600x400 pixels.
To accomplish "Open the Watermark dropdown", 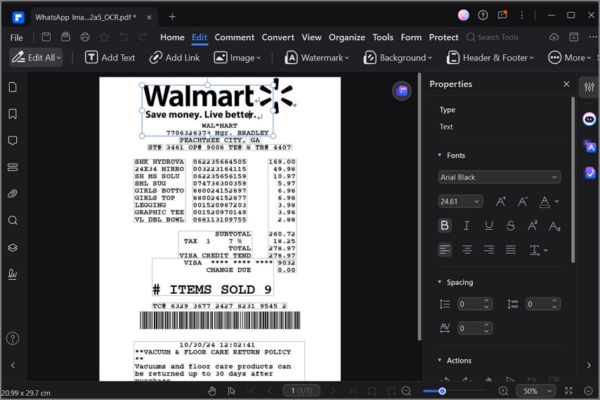I will (317, 58).
